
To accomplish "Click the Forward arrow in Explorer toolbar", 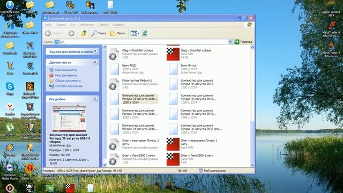I will [x=71, y=33].
